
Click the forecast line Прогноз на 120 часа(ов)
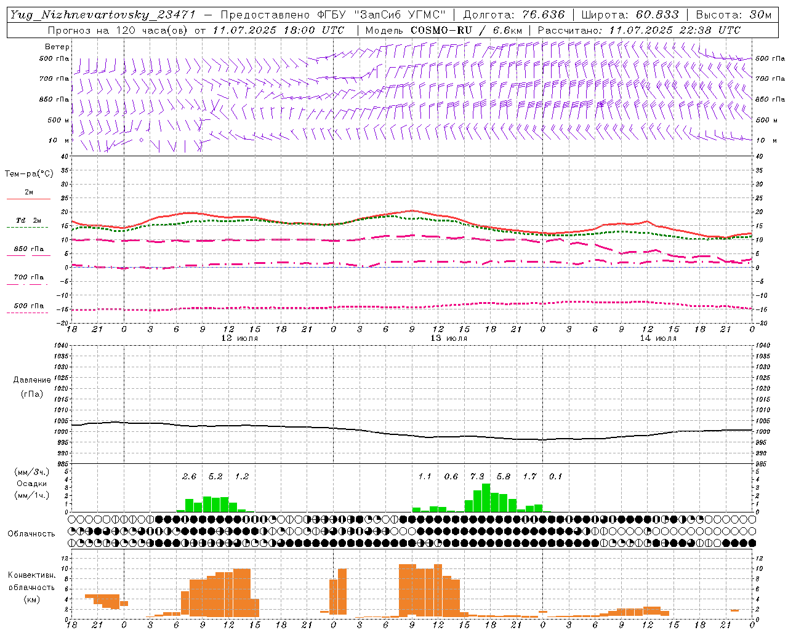119,30
